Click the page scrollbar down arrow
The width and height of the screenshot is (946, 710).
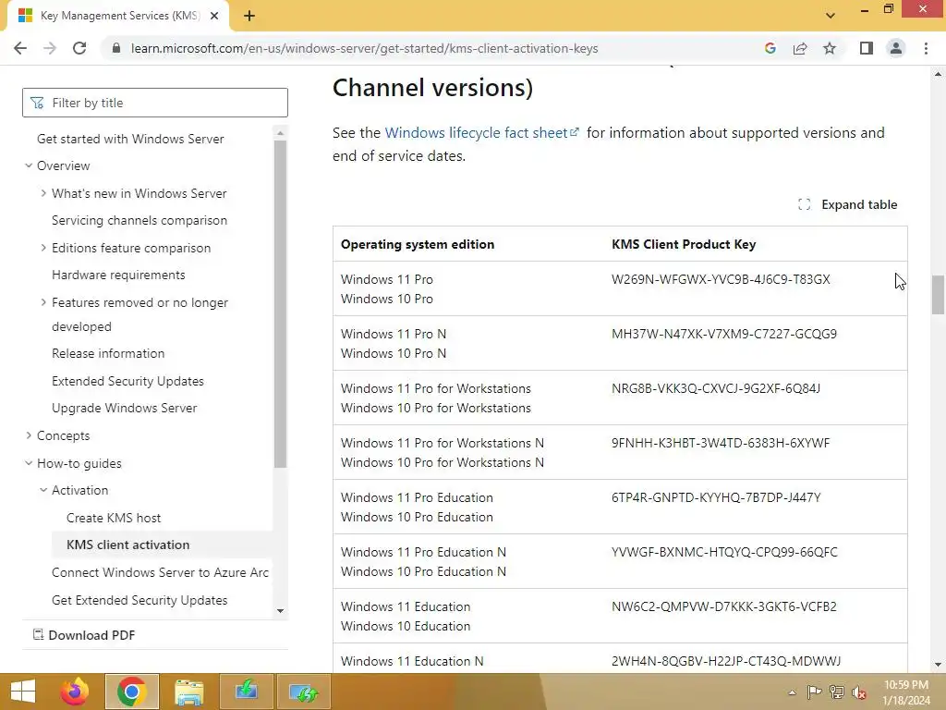[938, 665]
